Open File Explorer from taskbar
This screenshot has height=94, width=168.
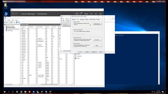[25, 92]
